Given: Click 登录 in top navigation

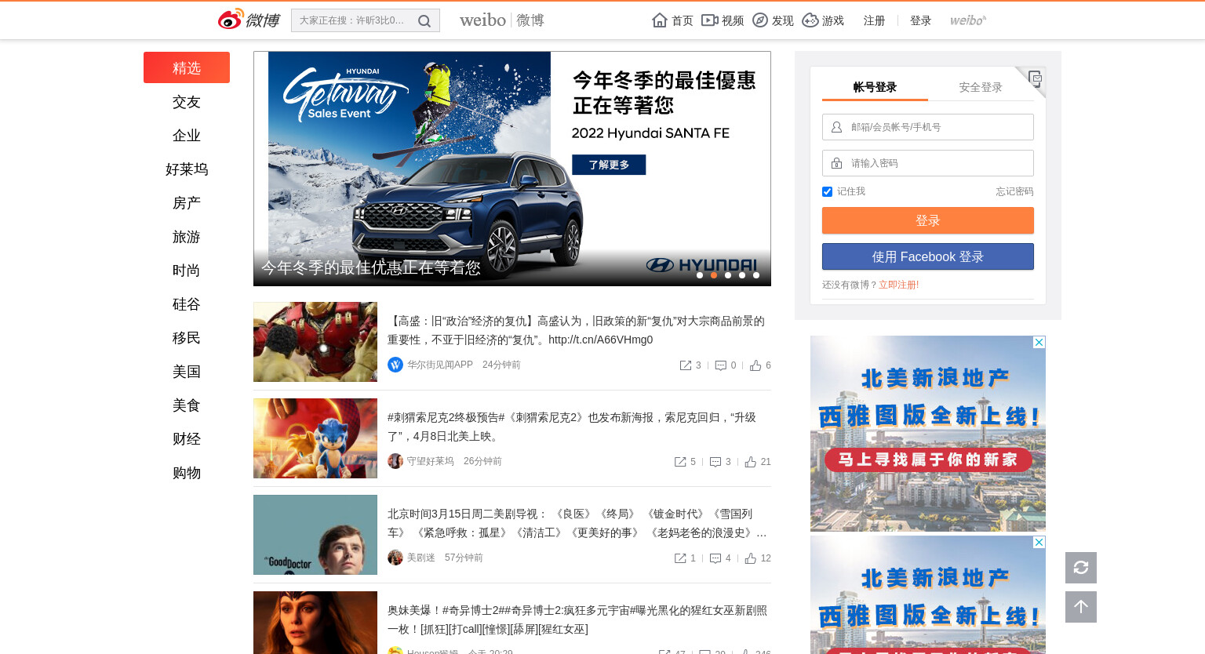Looking at the screenshot, I should 920,20.
